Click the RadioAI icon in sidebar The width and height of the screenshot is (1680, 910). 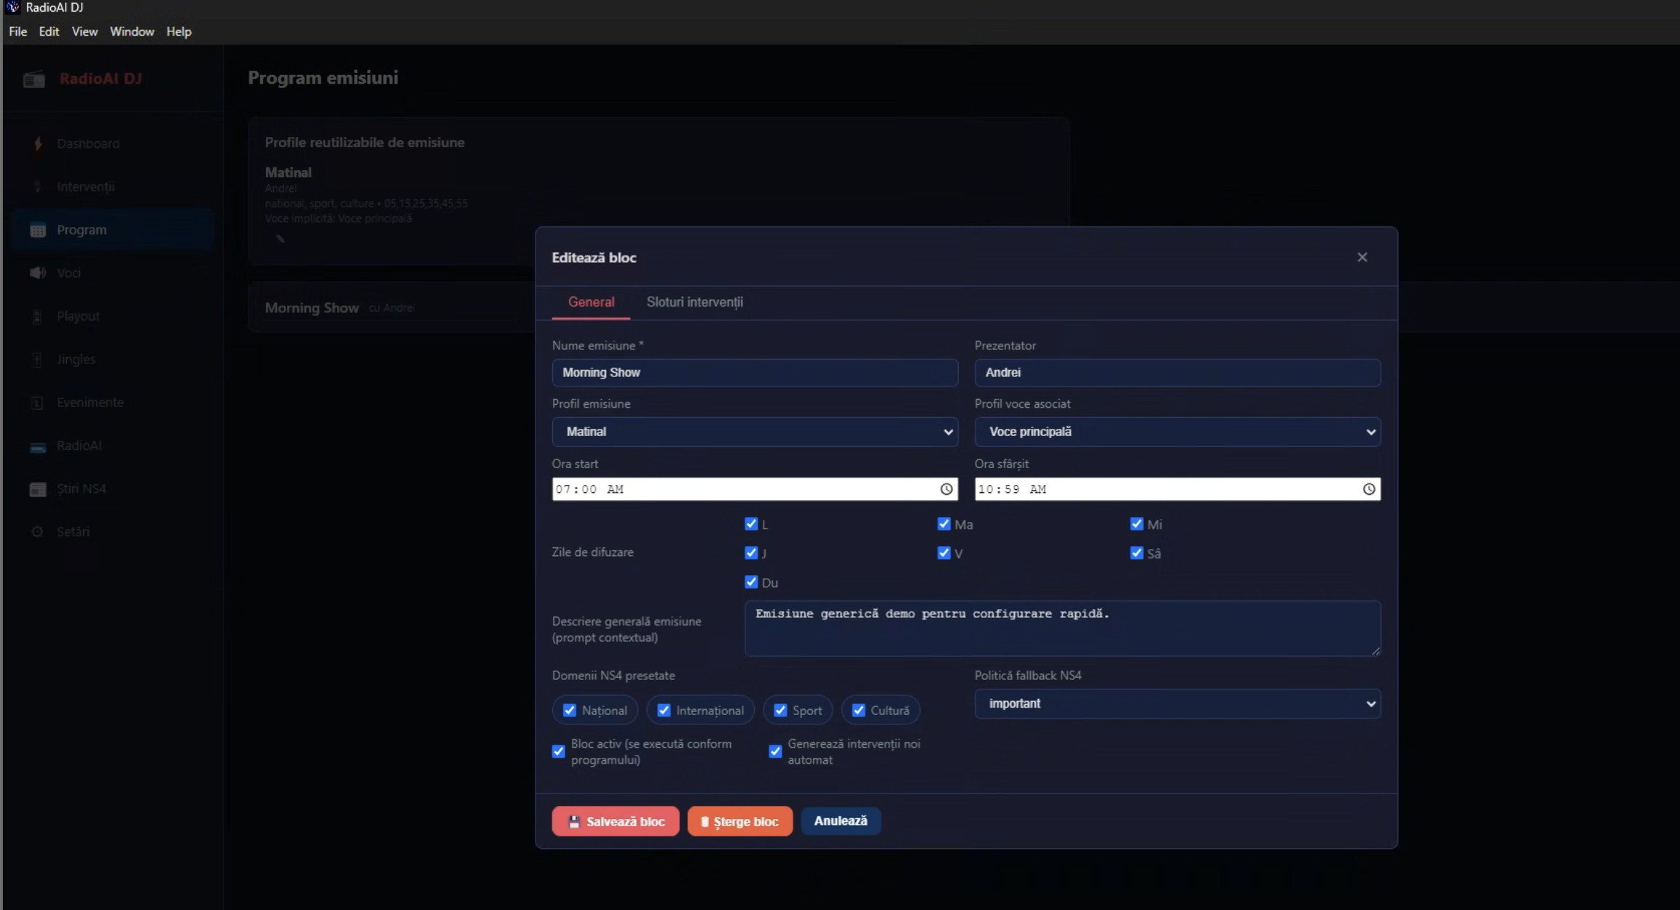coord(38,446)
